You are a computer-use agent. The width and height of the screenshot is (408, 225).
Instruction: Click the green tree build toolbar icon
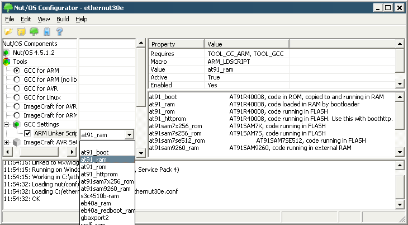pos(34,31)
